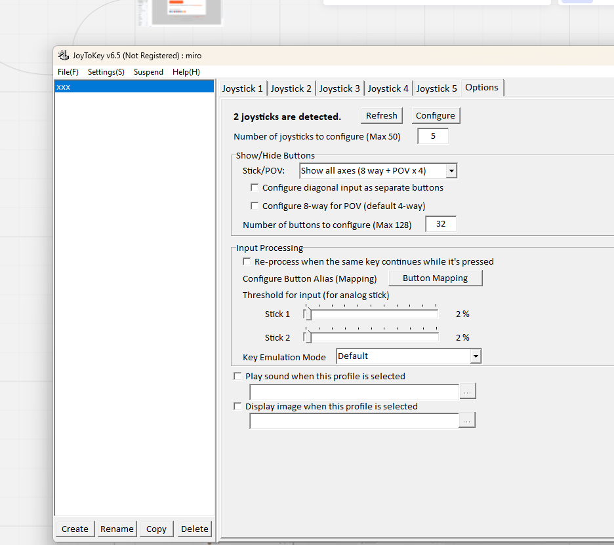The image size is (614, 545).
Task: Click the Configure button
Action: [436, 116]
